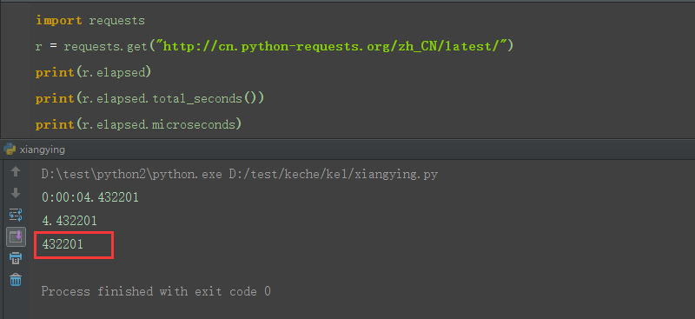This screenshot has width=695, height=319.
Task: Click the D:\test\python2\python.exe command line
Action: click(240, 175)
